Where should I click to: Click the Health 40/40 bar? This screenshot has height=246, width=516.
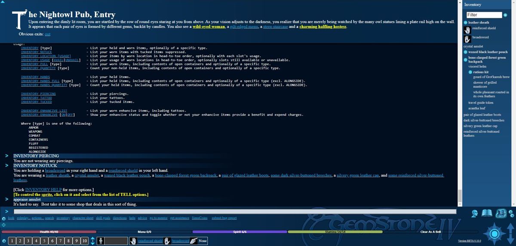pyautogui.click(x=48, y=232)
